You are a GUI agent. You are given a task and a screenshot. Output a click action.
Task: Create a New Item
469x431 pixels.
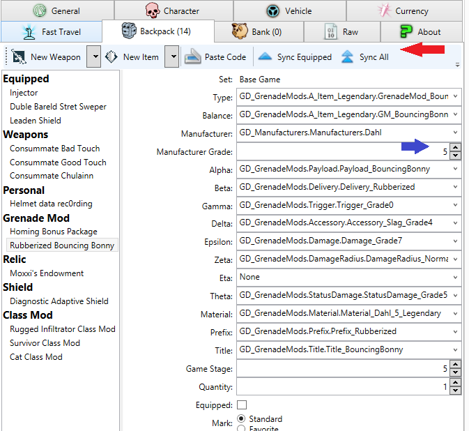(x=132, y=57)
